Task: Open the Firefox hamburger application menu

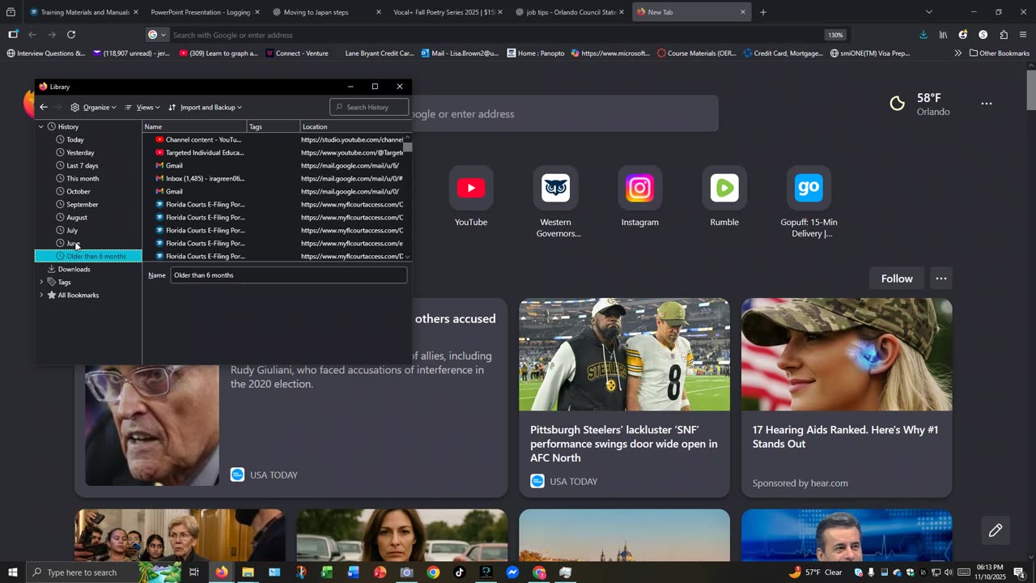Action: (x=1023, y=35)
